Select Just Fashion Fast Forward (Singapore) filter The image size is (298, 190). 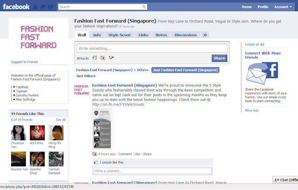tap(185, 70)
